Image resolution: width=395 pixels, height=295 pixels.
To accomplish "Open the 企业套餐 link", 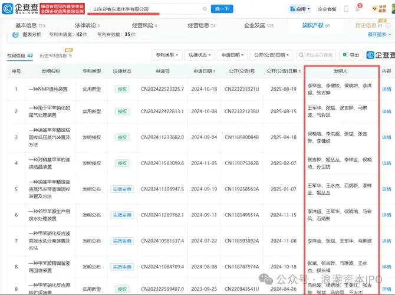I will (x=327, y=9).
